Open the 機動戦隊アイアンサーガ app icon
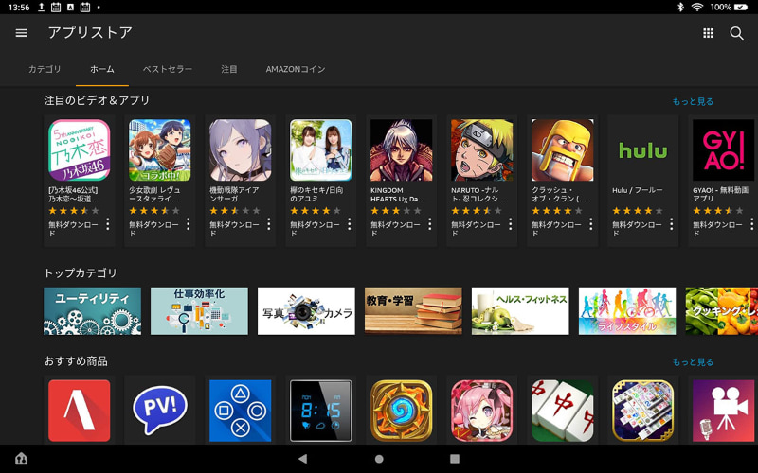 click(241, 150)
